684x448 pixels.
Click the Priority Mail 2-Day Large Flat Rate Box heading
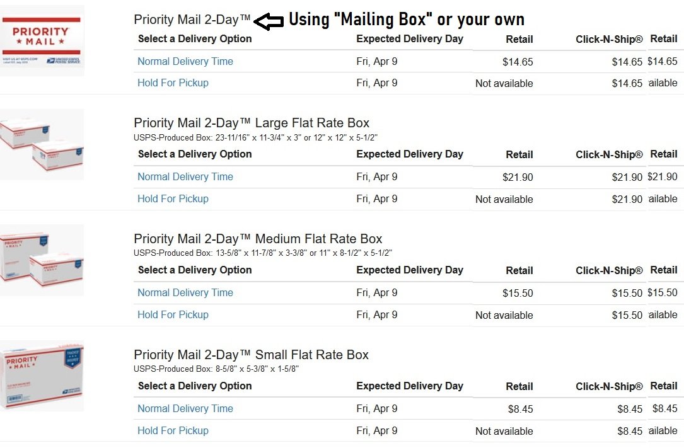252,123
